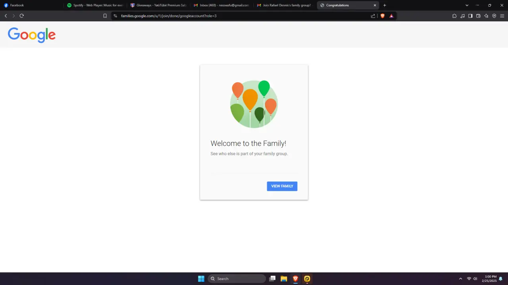Switch to the Facebook tab
This screenshot has width=508, height=285.
point(32,5)
